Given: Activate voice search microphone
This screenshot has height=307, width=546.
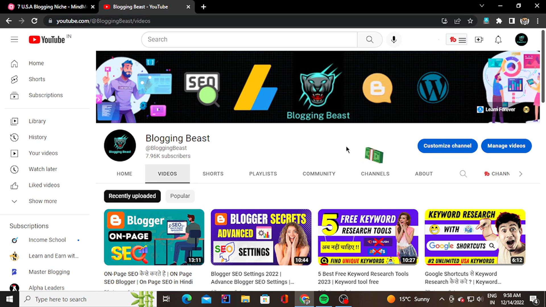Looking at the screenshot, I should tap(394, 40).
